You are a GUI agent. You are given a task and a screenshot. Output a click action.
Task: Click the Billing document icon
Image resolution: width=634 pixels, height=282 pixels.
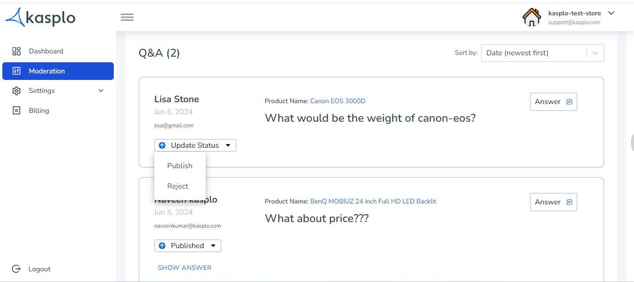[16, 111]
